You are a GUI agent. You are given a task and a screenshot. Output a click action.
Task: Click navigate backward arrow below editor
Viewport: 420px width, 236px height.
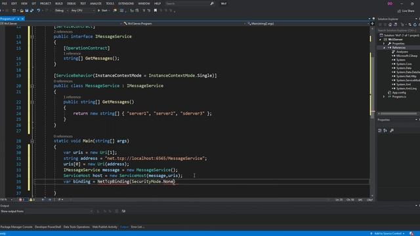pyautogui.click(x=43, y=199)
